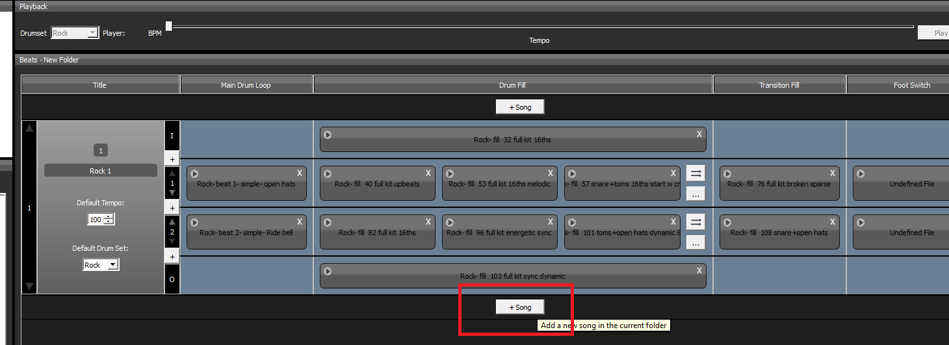The image size is (949, 345).
Task: Remove fill 96 full kit energetic sync
Action: click(x=551, y=222)
